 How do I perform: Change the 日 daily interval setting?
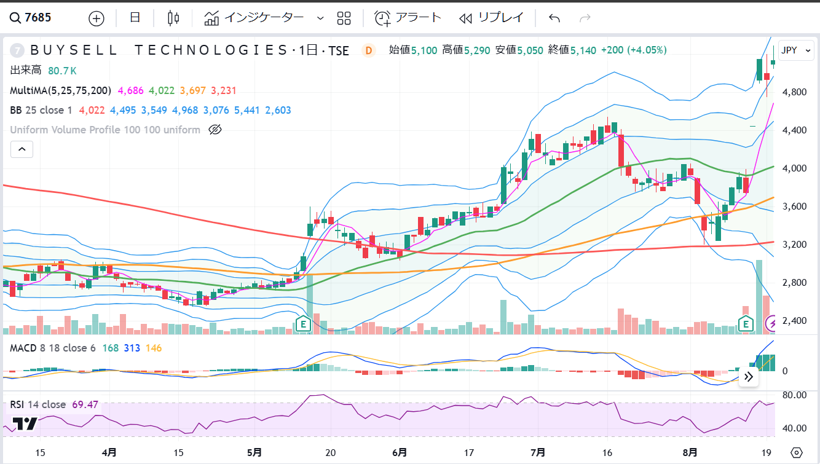135,18
